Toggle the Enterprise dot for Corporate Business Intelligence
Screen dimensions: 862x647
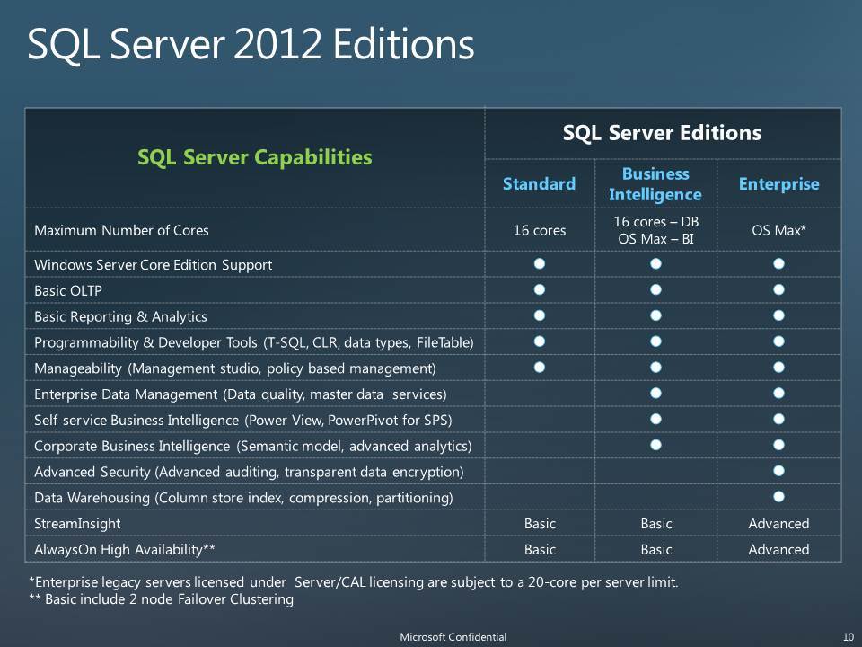pyautogui.click(x=777, y=445)
